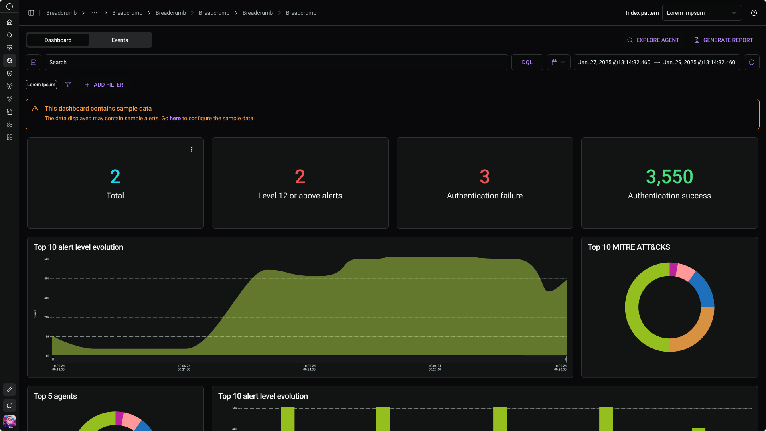Follow the 'here' sample data link
766x431 pixels.
tap(175, 118)
